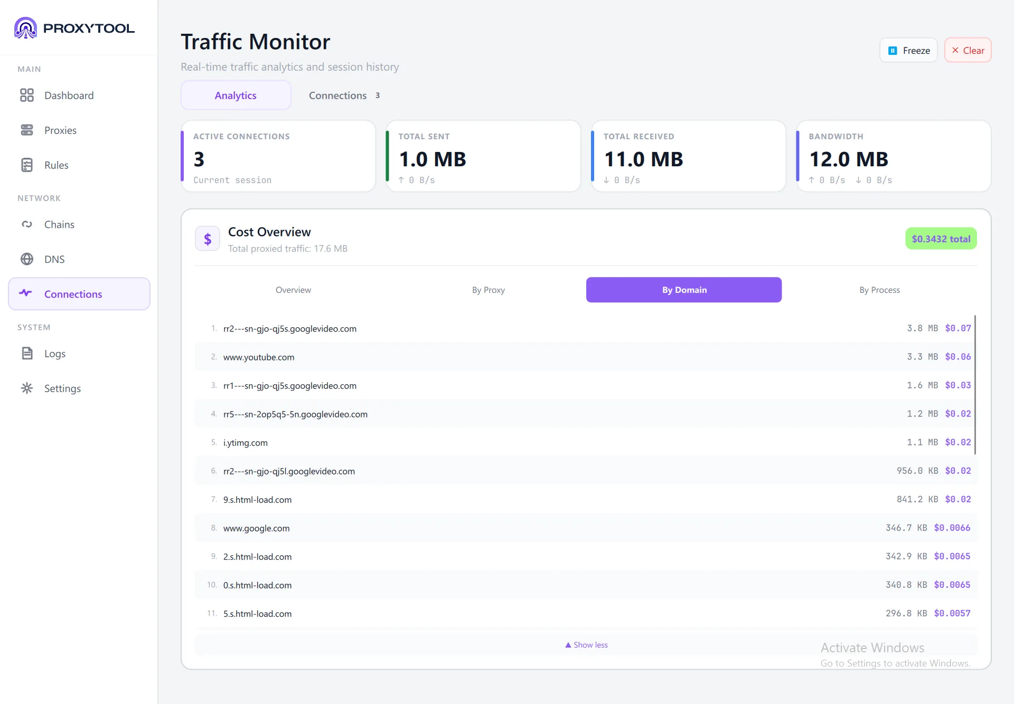This screenshot has width=1014, height=704.
Task: Click the Cost Overview heading
Action: 269,232
